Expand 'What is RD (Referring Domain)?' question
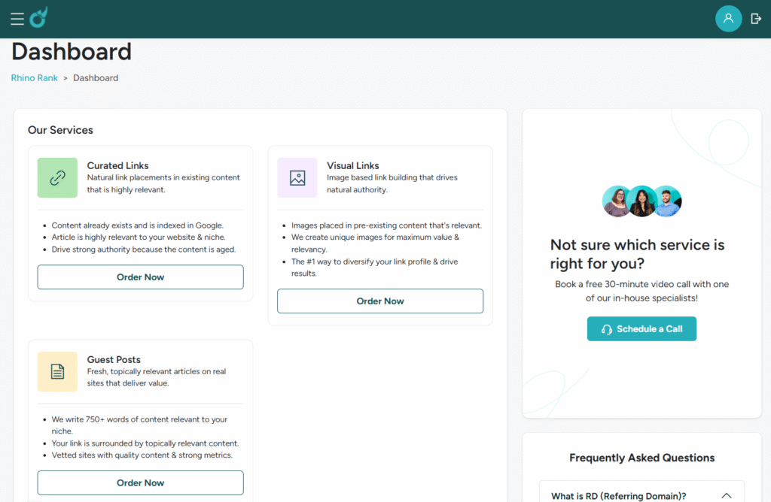771x502 pixels. click(641, 493)
